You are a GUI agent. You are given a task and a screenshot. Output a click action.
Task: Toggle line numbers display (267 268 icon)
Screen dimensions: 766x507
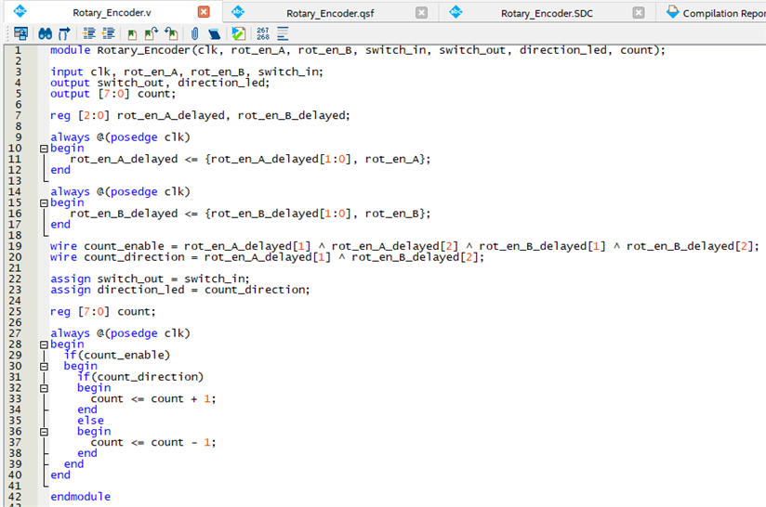click(263, 33)
